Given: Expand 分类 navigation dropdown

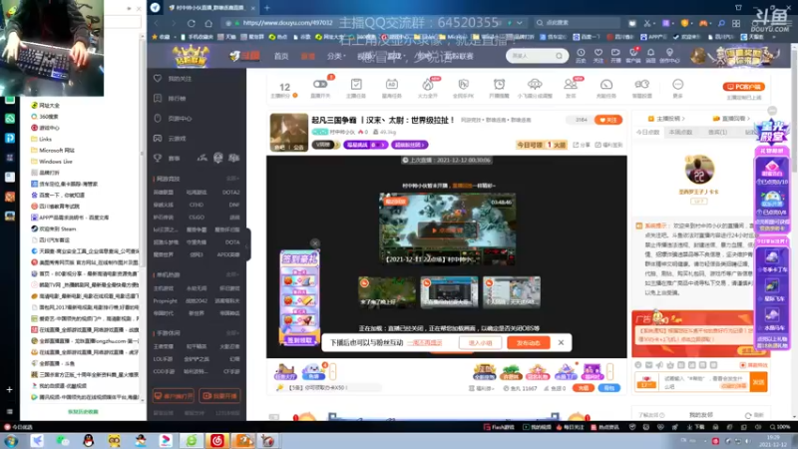Looking at the screenshot, I should pyautogui.click(x=336, y=56).
